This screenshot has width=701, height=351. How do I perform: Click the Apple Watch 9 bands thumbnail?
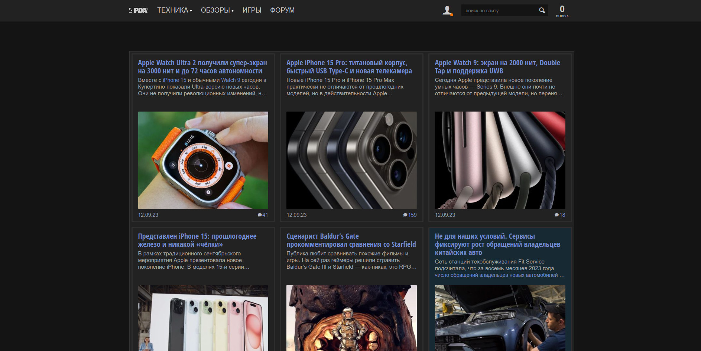(500, 160)
